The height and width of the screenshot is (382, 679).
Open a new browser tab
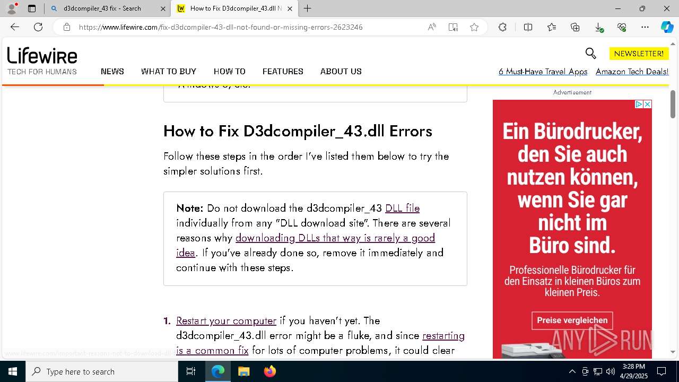pyautogui.click(x=307, y=8)
